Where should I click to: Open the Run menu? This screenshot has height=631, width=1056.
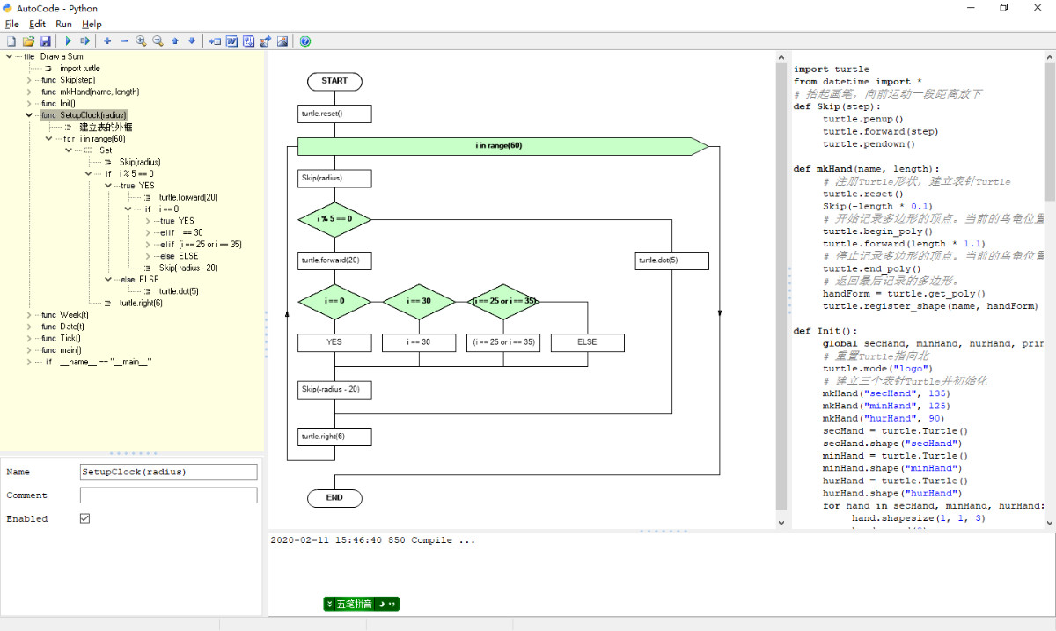62,24
